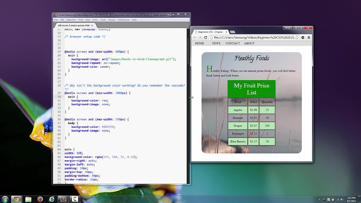Go back in the Chrome window
Screen dimensions: 361x203
195,37
